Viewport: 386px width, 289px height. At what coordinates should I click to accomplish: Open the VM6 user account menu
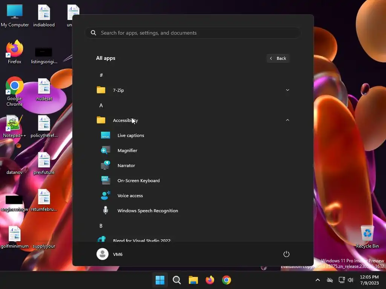110,254
